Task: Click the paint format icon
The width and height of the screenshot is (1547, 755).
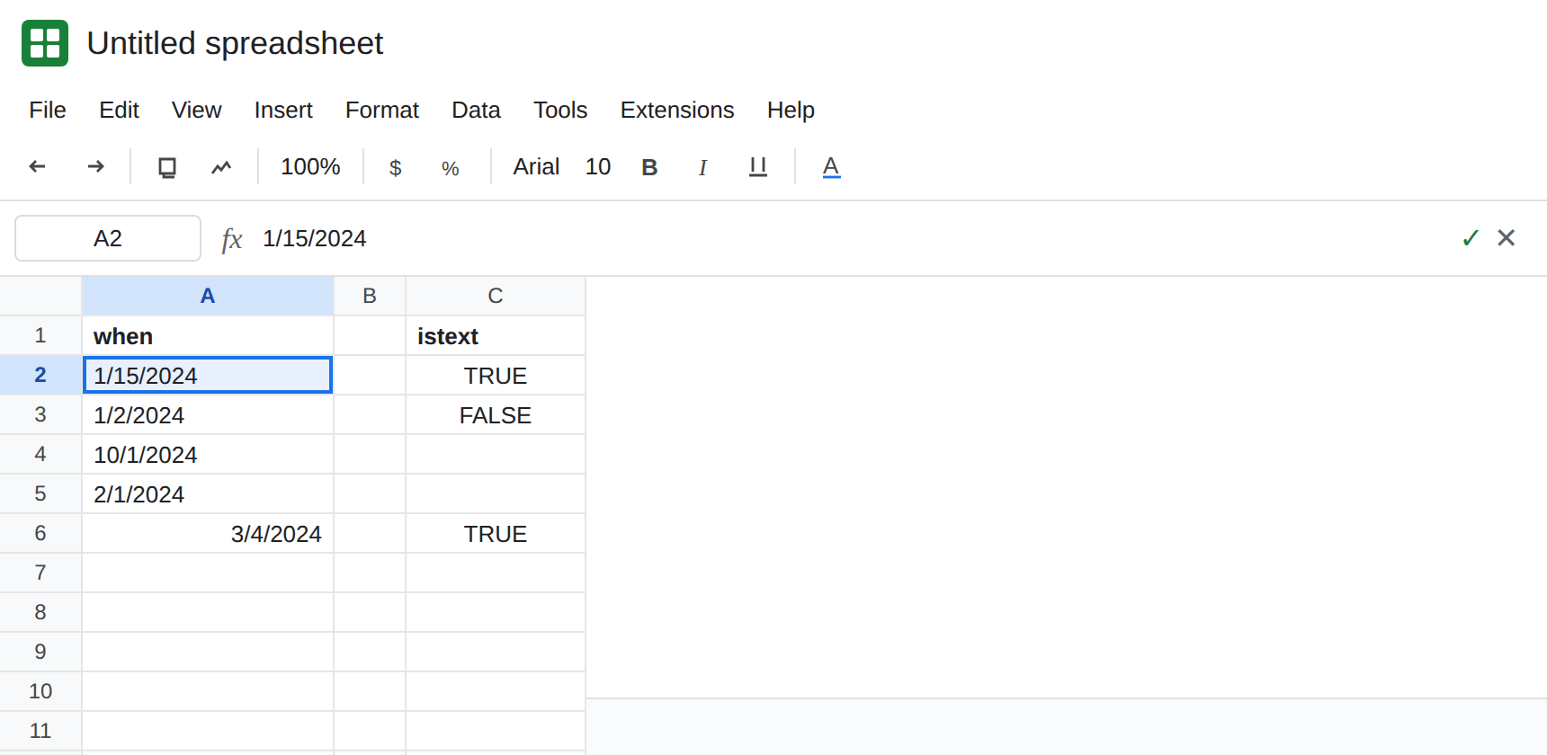Action: click(221, 167)
